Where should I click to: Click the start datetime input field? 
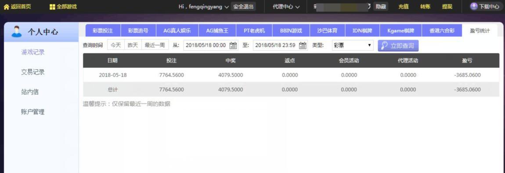coord(211,46)
